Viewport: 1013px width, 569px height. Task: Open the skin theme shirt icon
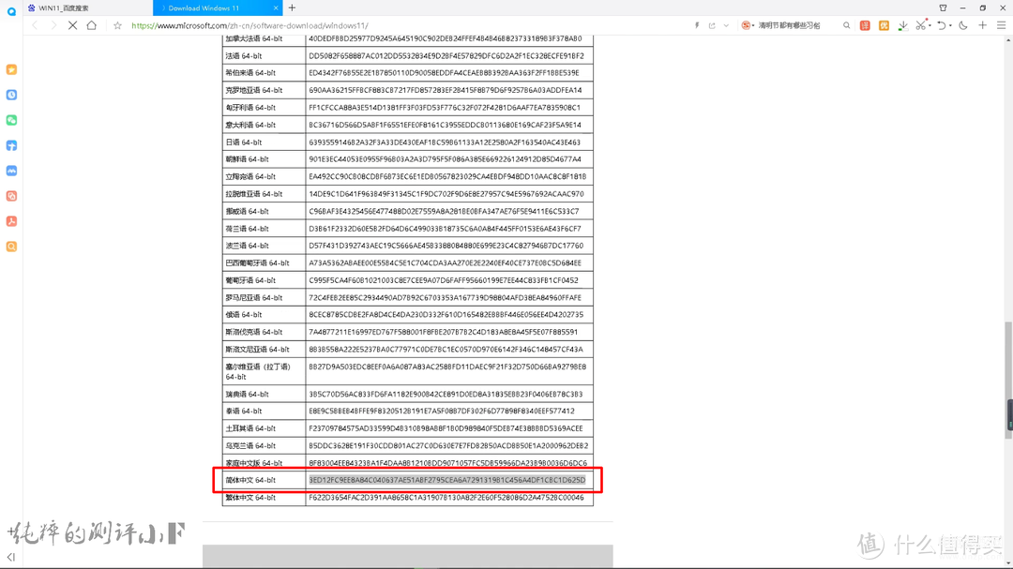(944, 7)
